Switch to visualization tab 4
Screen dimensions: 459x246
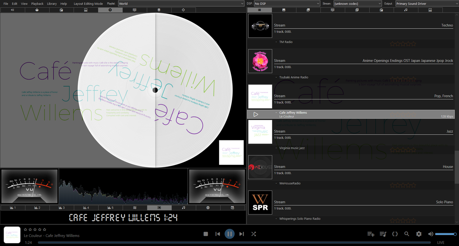[x=86, y=208]
